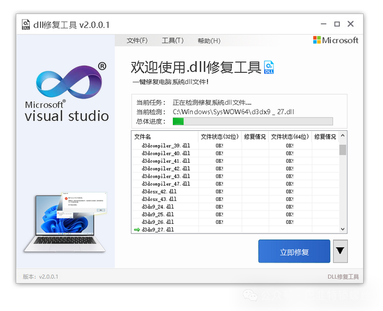Click the 立即修复 button

294,251
